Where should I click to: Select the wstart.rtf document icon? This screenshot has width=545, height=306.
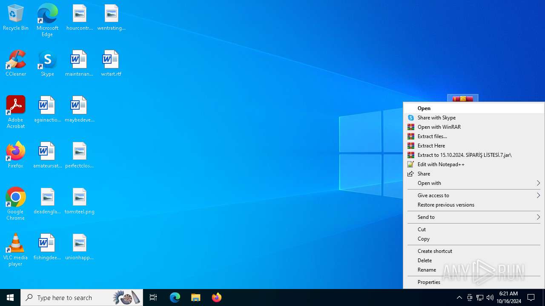click(111, 63)
